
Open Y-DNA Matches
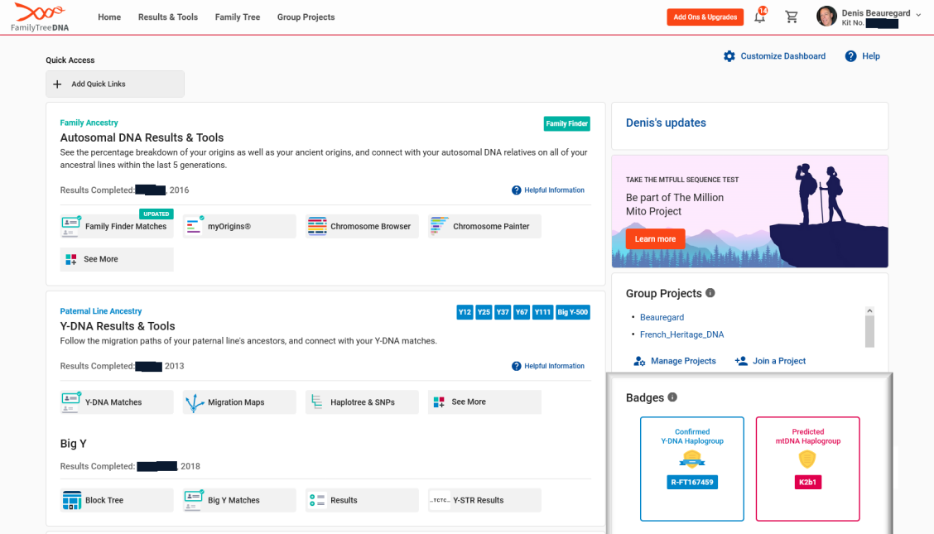[117, 402]
